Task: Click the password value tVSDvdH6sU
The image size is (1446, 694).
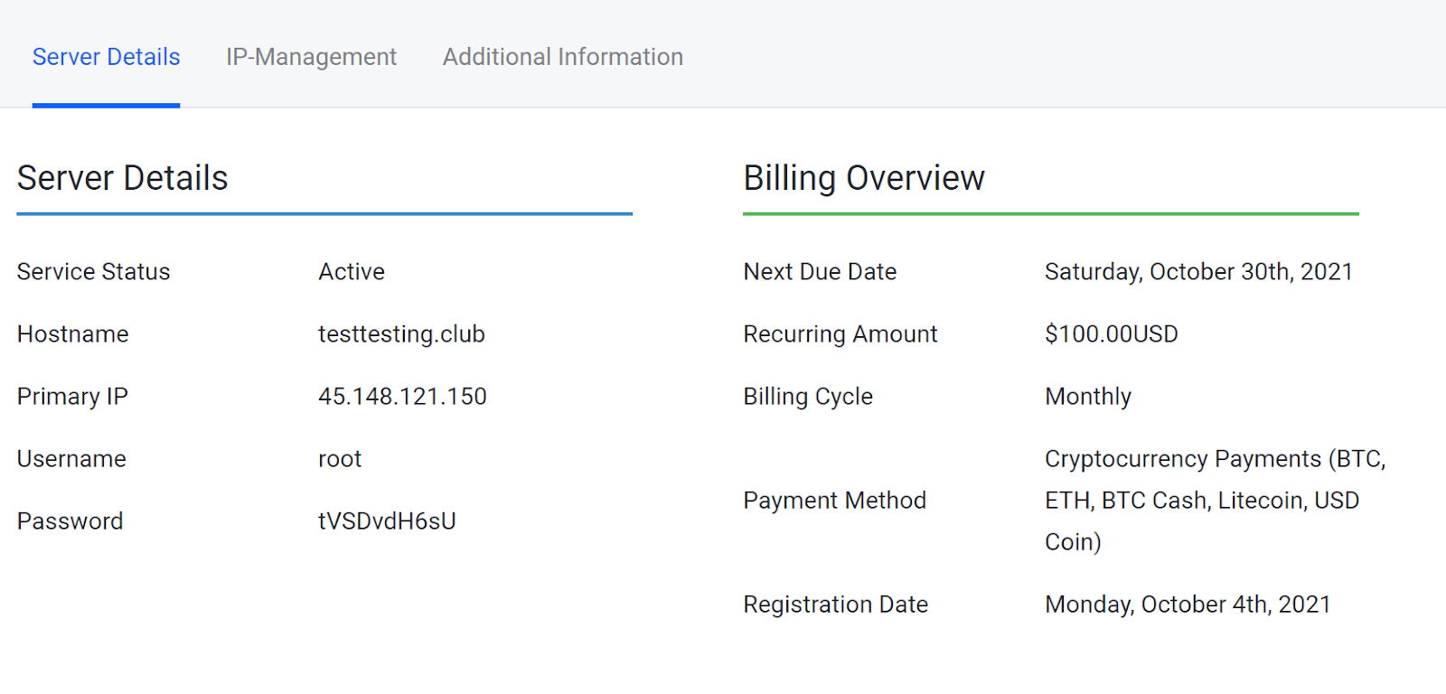Action: point(387,521)
